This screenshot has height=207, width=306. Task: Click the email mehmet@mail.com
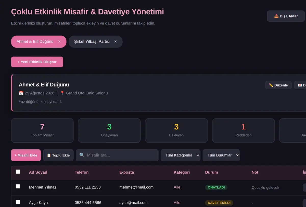(x=136, y=187)
